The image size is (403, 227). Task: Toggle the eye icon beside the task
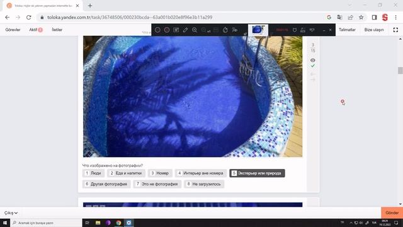click(x=312, y=61)
